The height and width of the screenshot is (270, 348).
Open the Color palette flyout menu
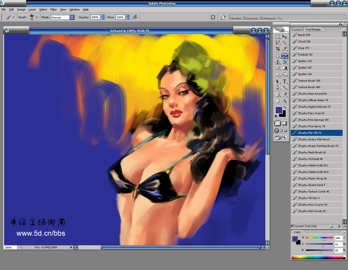point(345,233)
